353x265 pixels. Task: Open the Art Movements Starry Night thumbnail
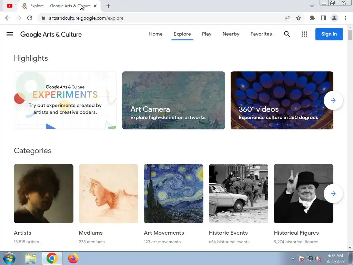click(174, 194)
